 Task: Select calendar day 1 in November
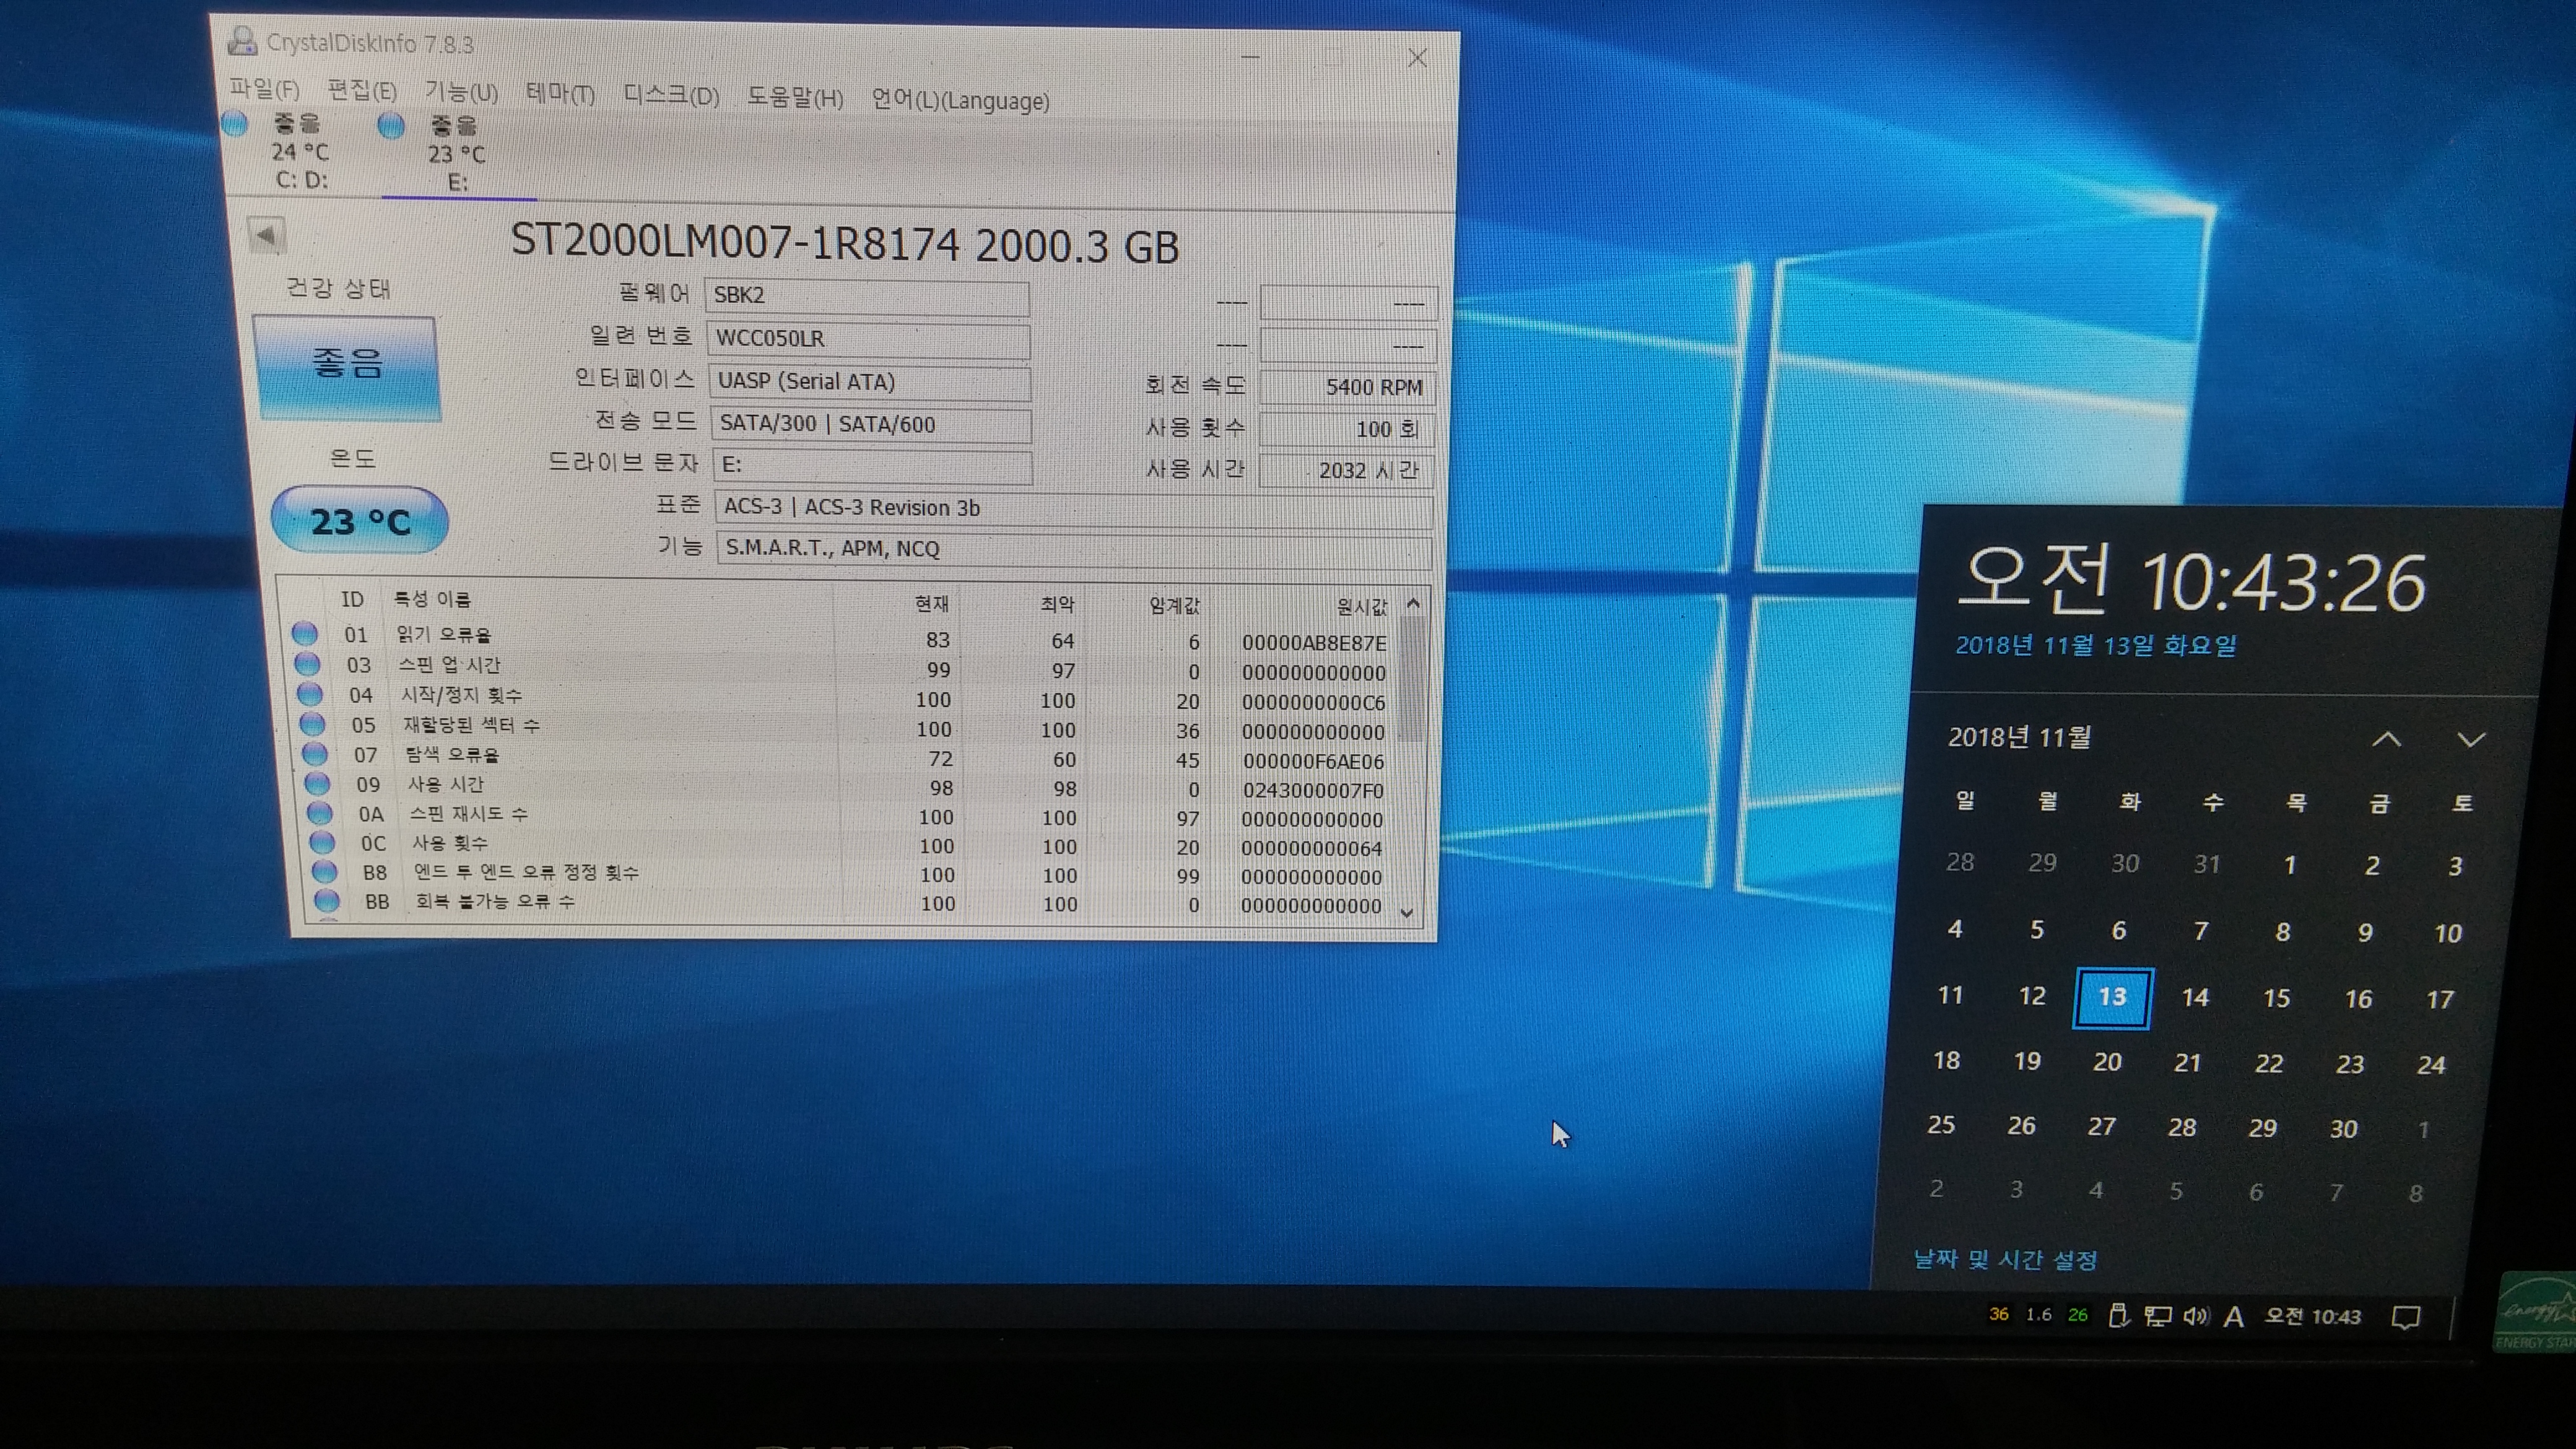[x=2290, y=865]
